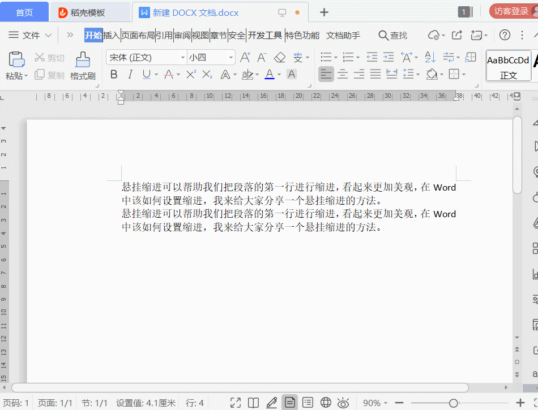The image size is (538, 410).
Task: Enable eye protection mode in status bar
Action: click(x=343, y=403)
